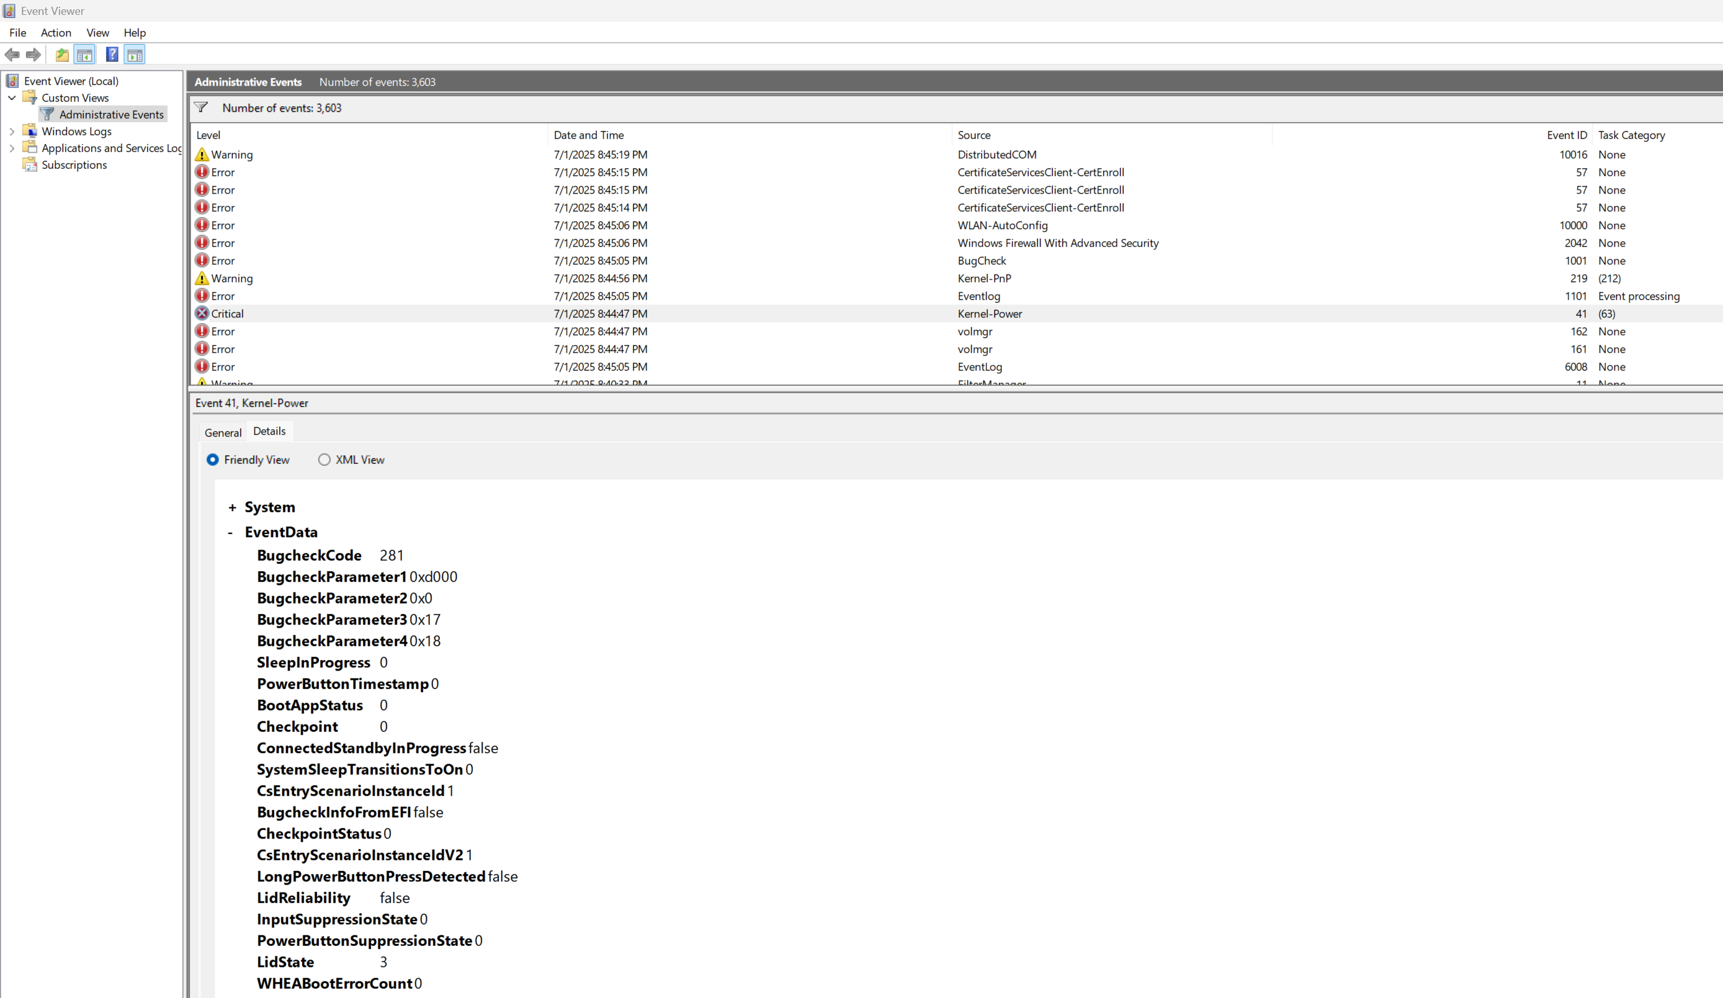Click the Administrative Events filter icon in tree
Image resolution: width=1723 pixels, height=998 pixels.
coord(47,114)
